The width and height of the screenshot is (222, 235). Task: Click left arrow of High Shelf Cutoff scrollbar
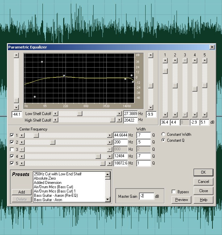click(55, 120)
